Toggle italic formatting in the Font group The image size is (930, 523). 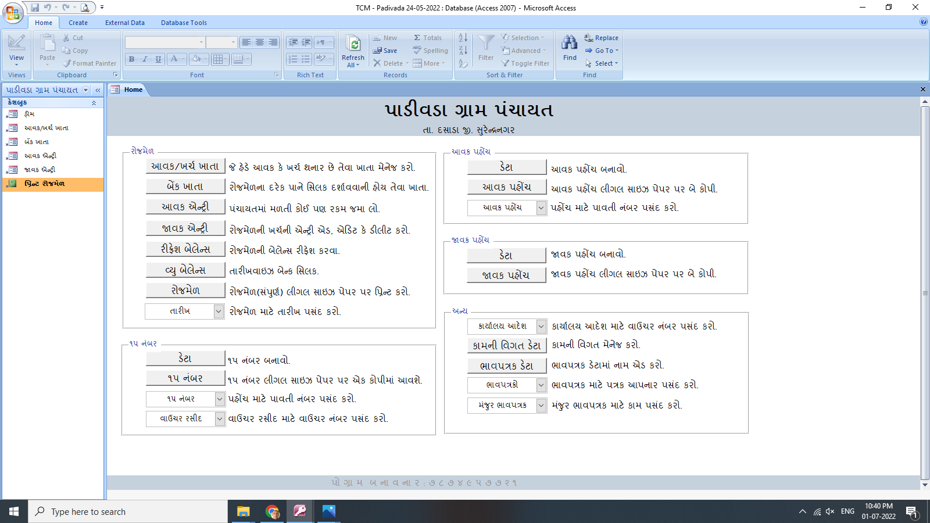pyautogui.click(x=145, y=59)
